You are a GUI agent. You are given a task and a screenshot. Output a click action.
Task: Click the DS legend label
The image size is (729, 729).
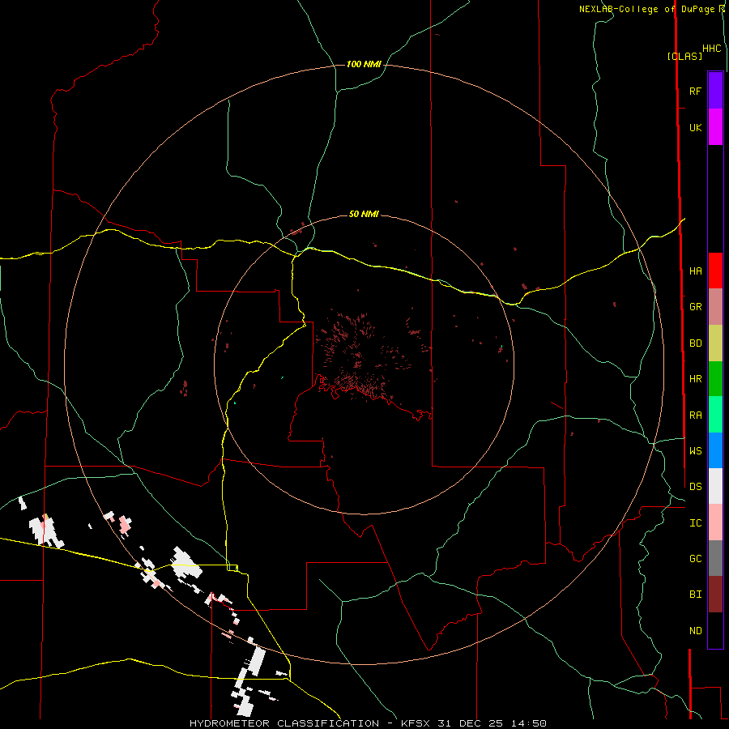pyautogui.click(x=696, y=487)
